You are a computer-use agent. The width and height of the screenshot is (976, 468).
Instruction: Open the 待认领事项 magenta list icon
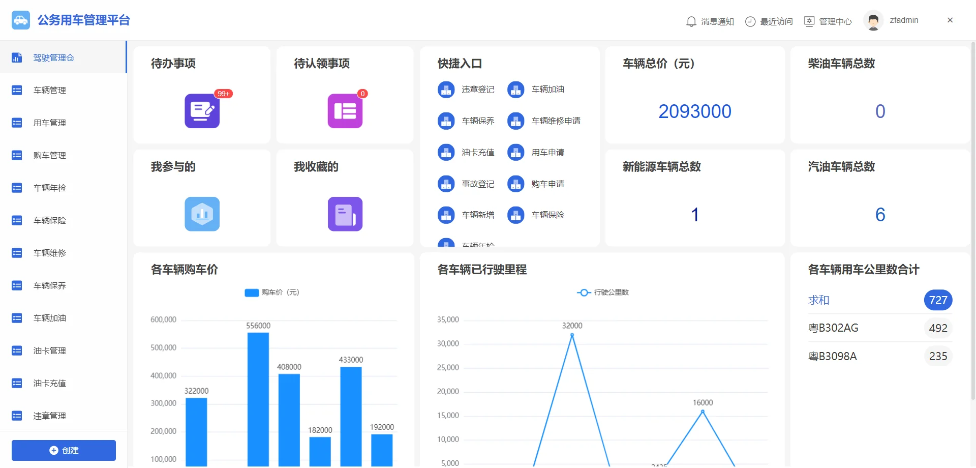tap(345, 111)
